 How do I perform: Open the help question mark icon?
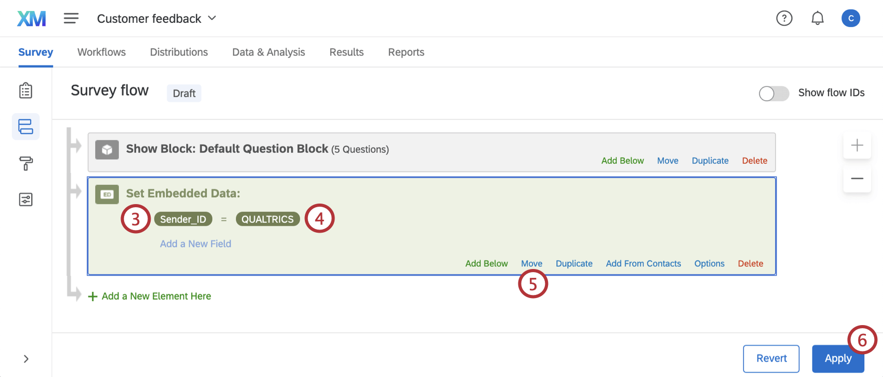[x=784, y=19]
